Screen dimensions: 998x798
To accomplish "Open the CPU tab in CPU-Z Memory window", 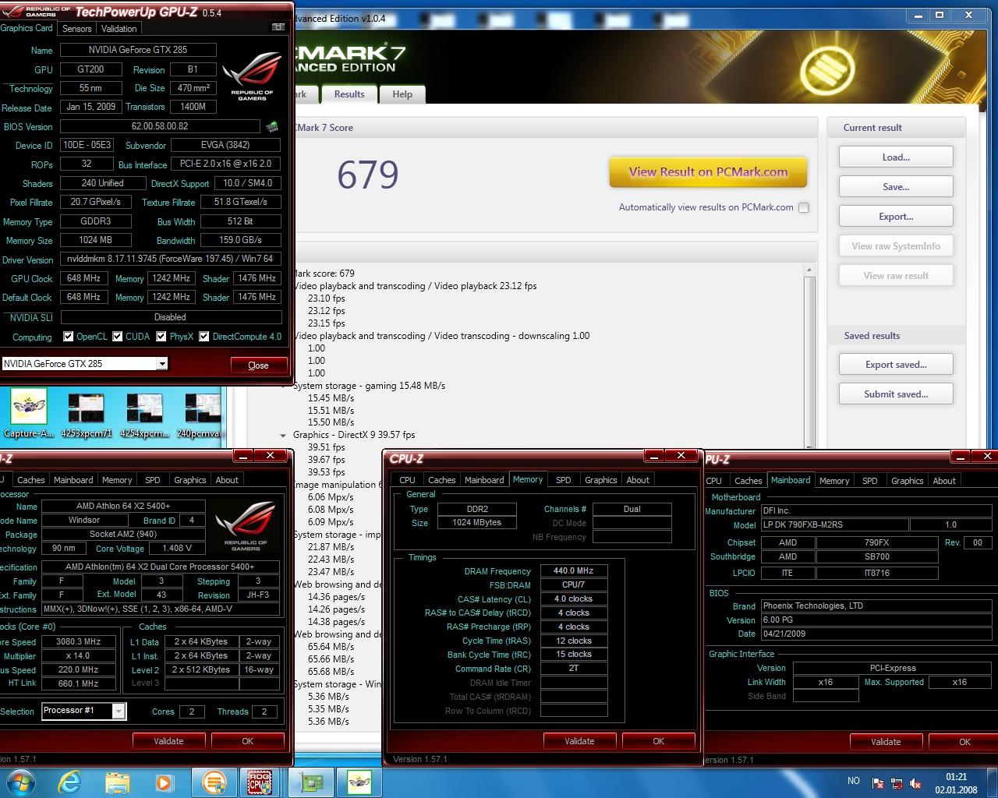I will [407, 480].
